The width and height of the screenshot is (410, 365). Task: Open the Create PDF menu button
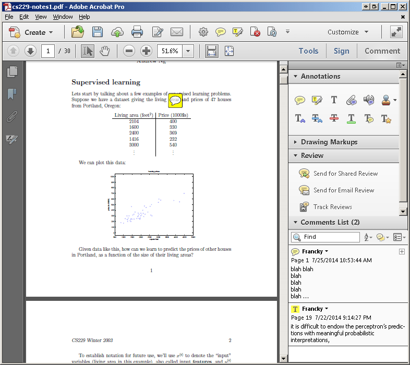click(x=31, y=32)
